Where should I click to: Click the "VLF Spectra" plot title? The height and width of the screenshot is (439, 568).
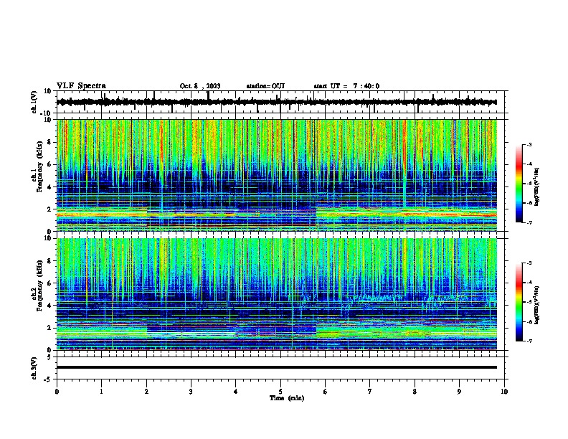pyautogui.click(x=81, y=86)
